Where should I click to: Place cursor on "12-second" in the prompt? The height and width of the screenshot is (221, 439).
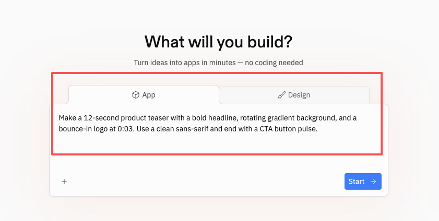97,118
